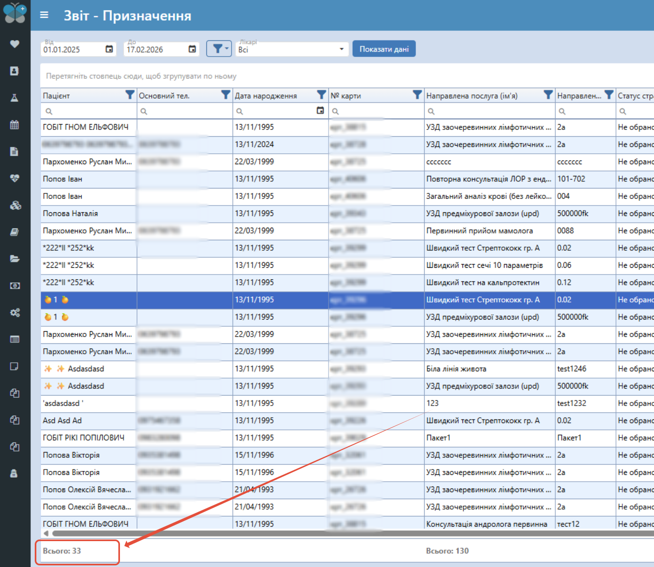Click the filter icon on № карти column

(417, 95)
